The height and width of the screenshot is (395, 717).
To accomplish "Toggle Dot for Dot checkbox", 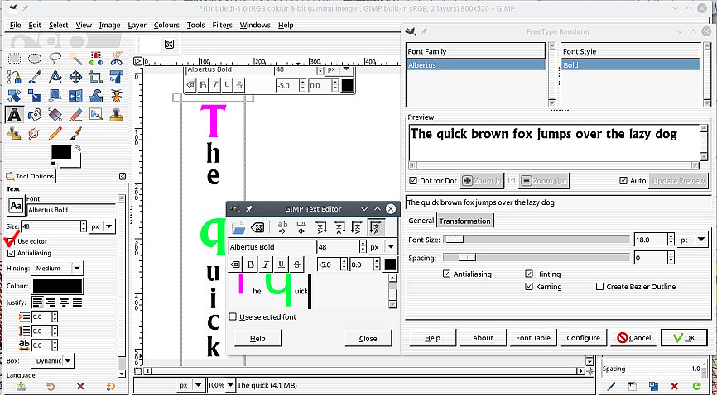I will click(413, 181).
